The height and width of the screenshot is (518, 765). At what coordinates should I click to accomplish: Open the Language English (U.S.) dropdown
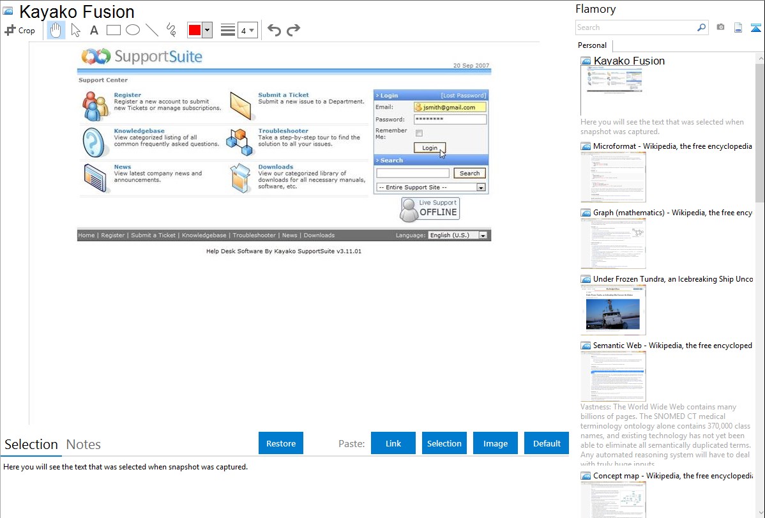(458, 235)
